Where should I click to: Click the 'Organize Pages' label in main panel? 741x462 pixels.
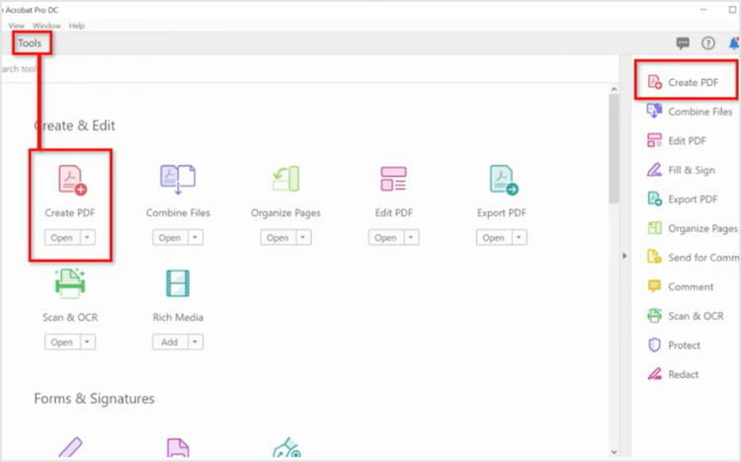point(286,213)
